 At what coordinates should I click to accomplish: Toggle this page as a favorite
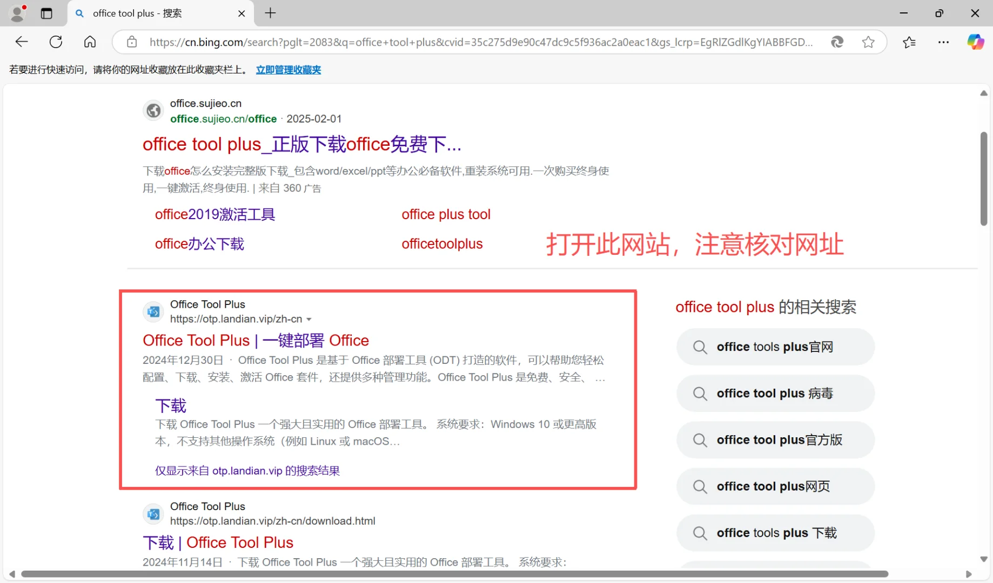click(x=868, y=42)
